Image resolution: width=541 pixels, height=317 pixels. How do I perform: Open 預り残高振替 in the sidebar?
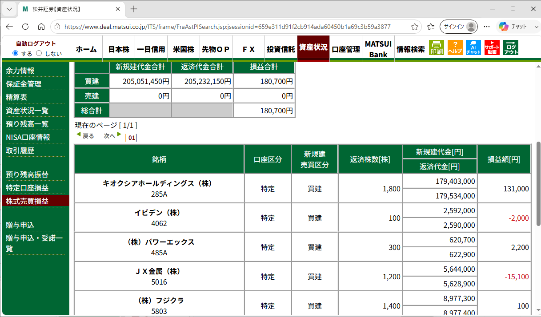27,174
